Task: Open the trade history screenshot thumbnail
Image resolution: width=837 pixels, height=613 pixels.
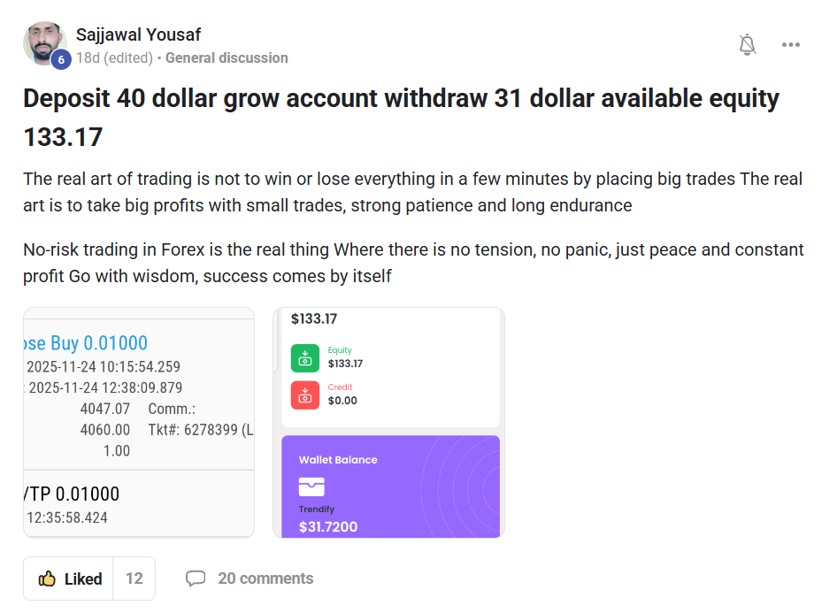Action: (139, 422)
